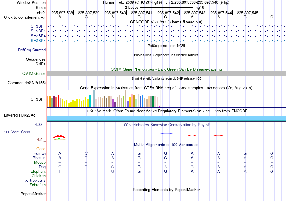The width and height of the screenshot is (286, 201).
Task: Click the 'Click to complement -->' label
Action: [x=25, y=17]
